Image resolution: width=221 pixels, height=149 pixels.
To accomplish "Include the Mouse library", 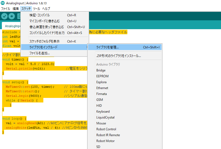I will coord(125,123).
